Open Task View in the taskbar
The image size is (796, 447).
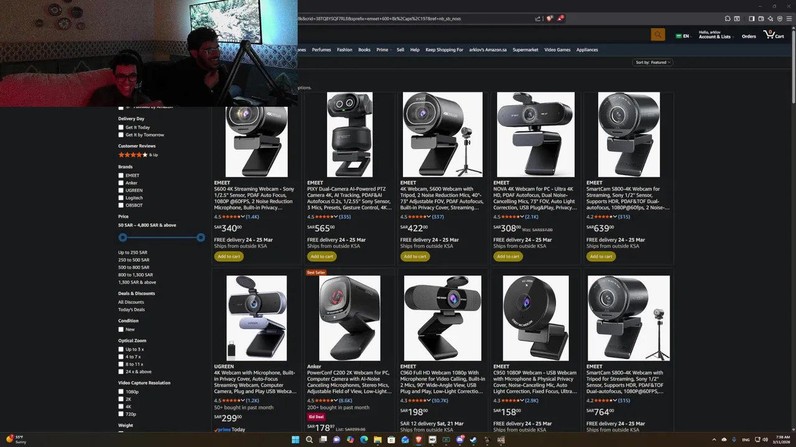[x=323, y=440]
